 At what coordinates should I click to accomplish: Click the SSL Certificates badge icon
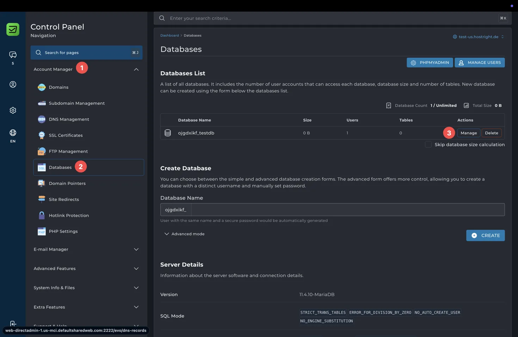[42, 135]
